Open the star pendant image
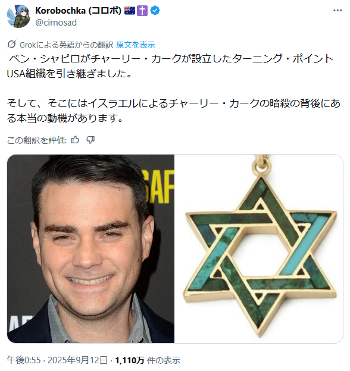 pyautogui.click(x=258, y=249)
